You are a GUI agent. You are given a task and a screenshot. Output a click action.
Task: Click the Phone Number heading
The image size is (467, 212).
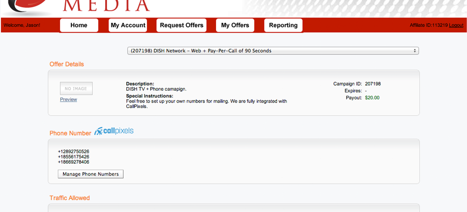coord(70,133)
